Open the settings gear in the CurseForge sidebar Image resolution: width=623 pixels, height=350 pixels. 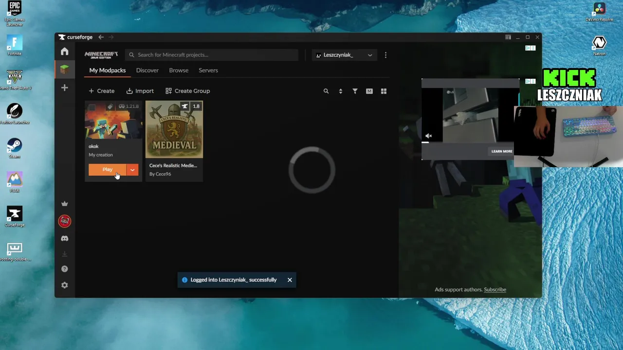[x=65, y=285]
